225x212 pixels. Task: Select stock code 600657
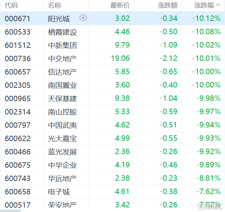18,72
